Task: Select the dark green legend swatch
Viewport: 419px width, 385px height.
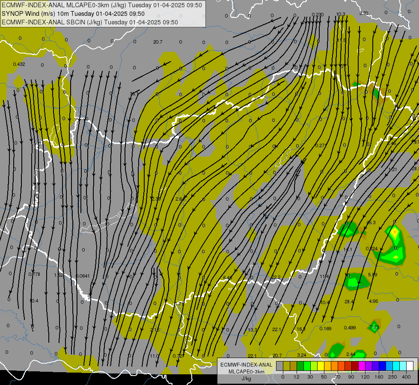Action: (x=300, y=366)
